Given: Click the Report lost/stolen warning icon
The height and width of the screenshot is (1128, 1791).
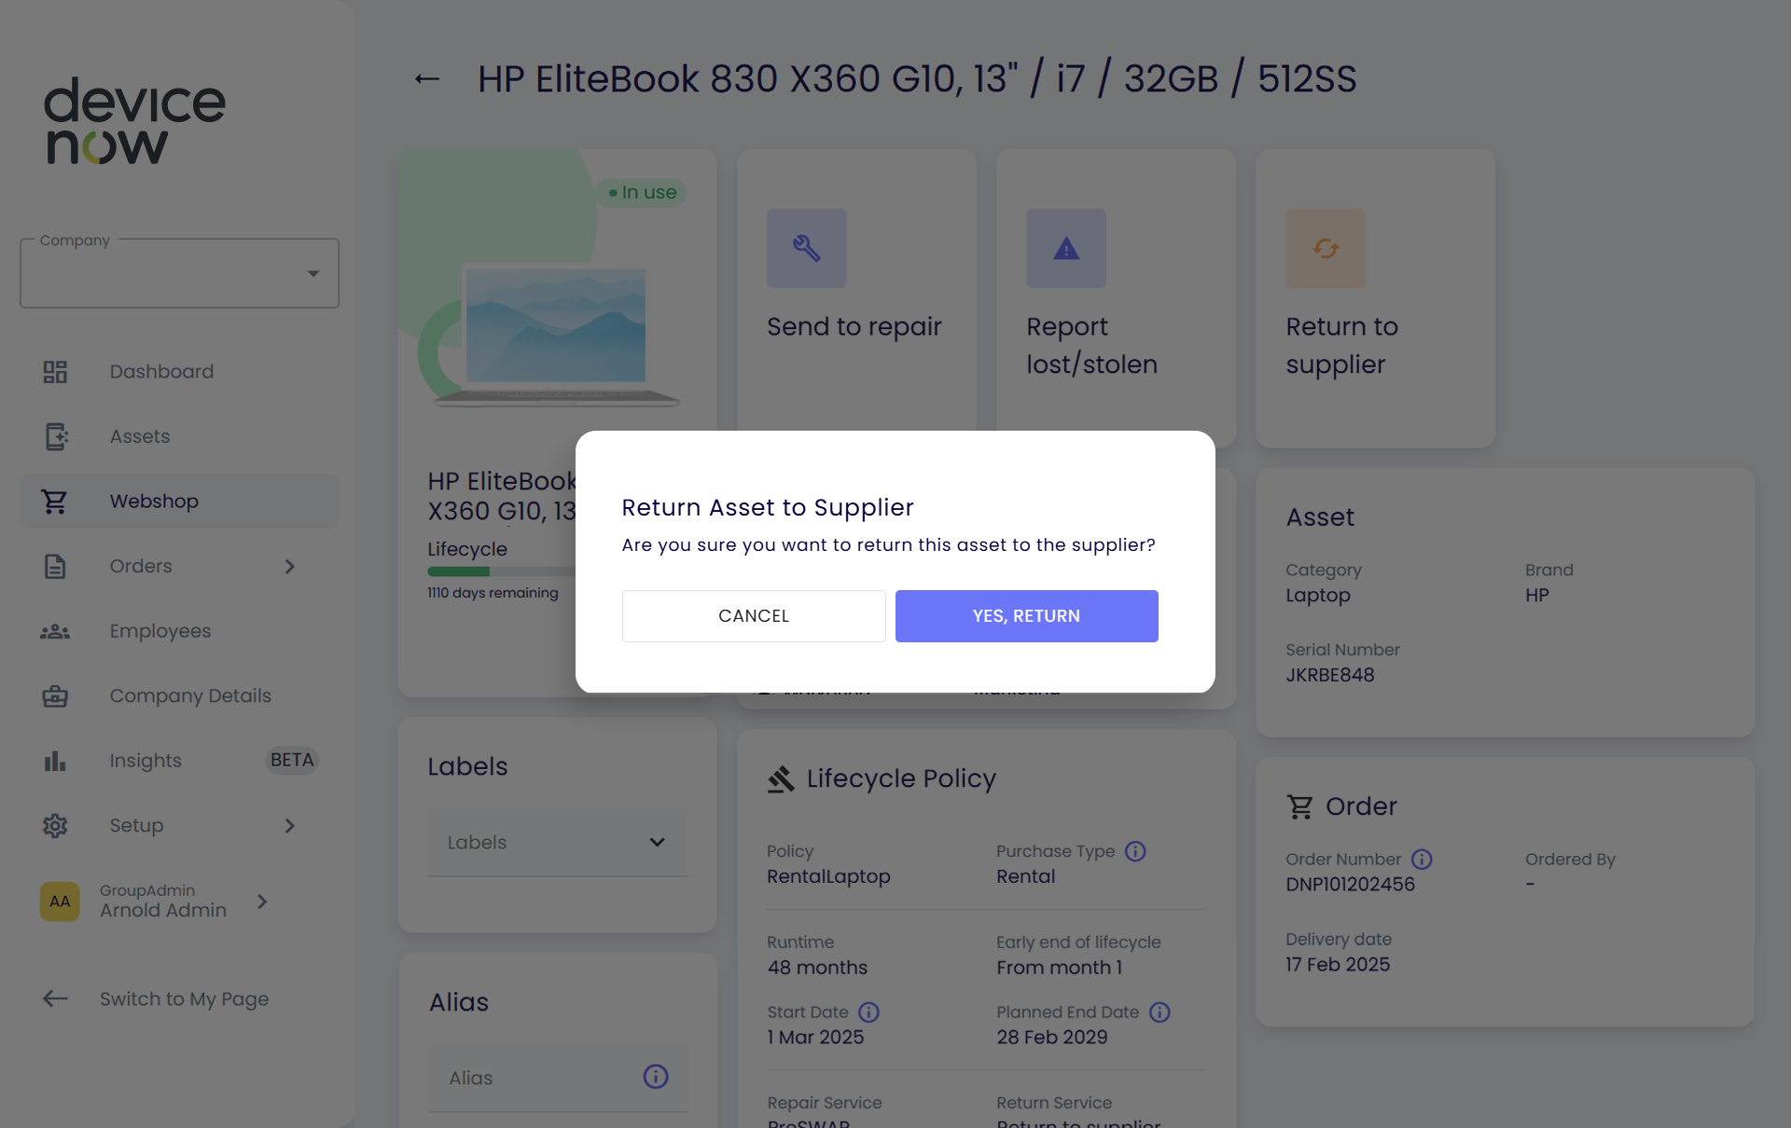Looking at the screenshot, I should pyautogui.click(x=1065, y=248).
